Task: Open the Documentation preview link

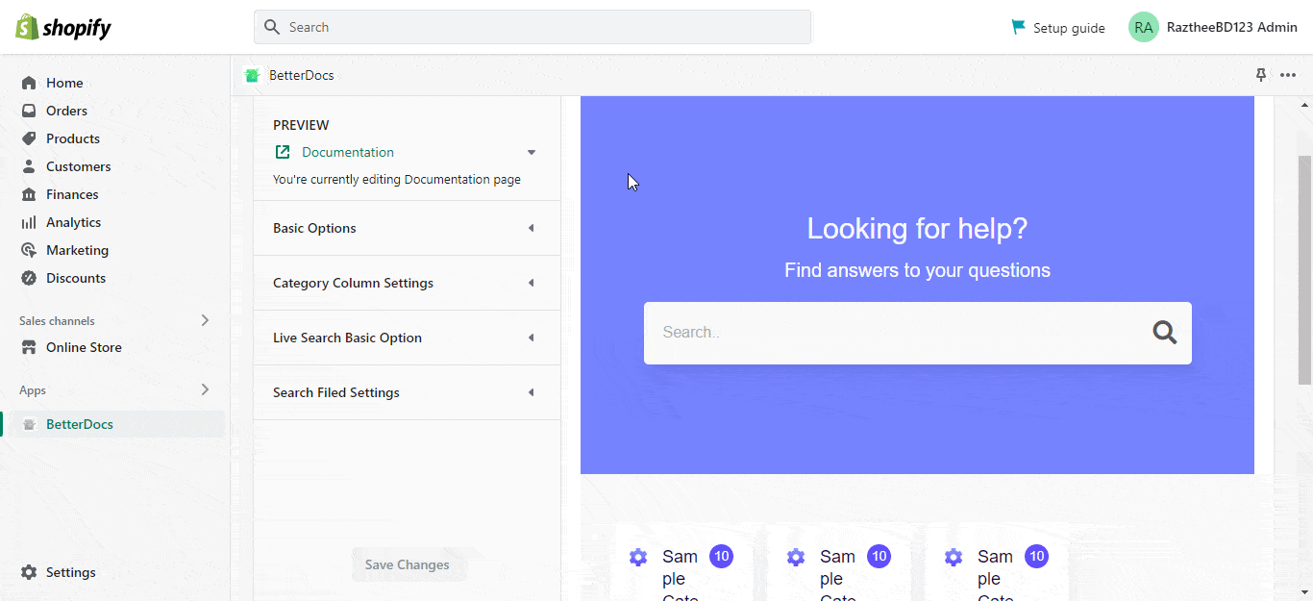Action: pos(347,152)
